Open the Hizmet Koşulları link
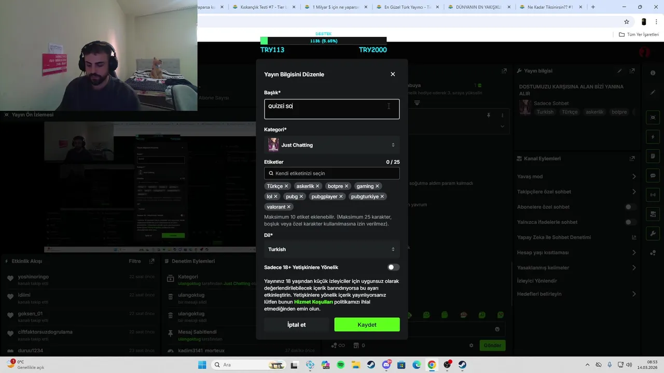 pyautogui.click(x=313, y=302)
